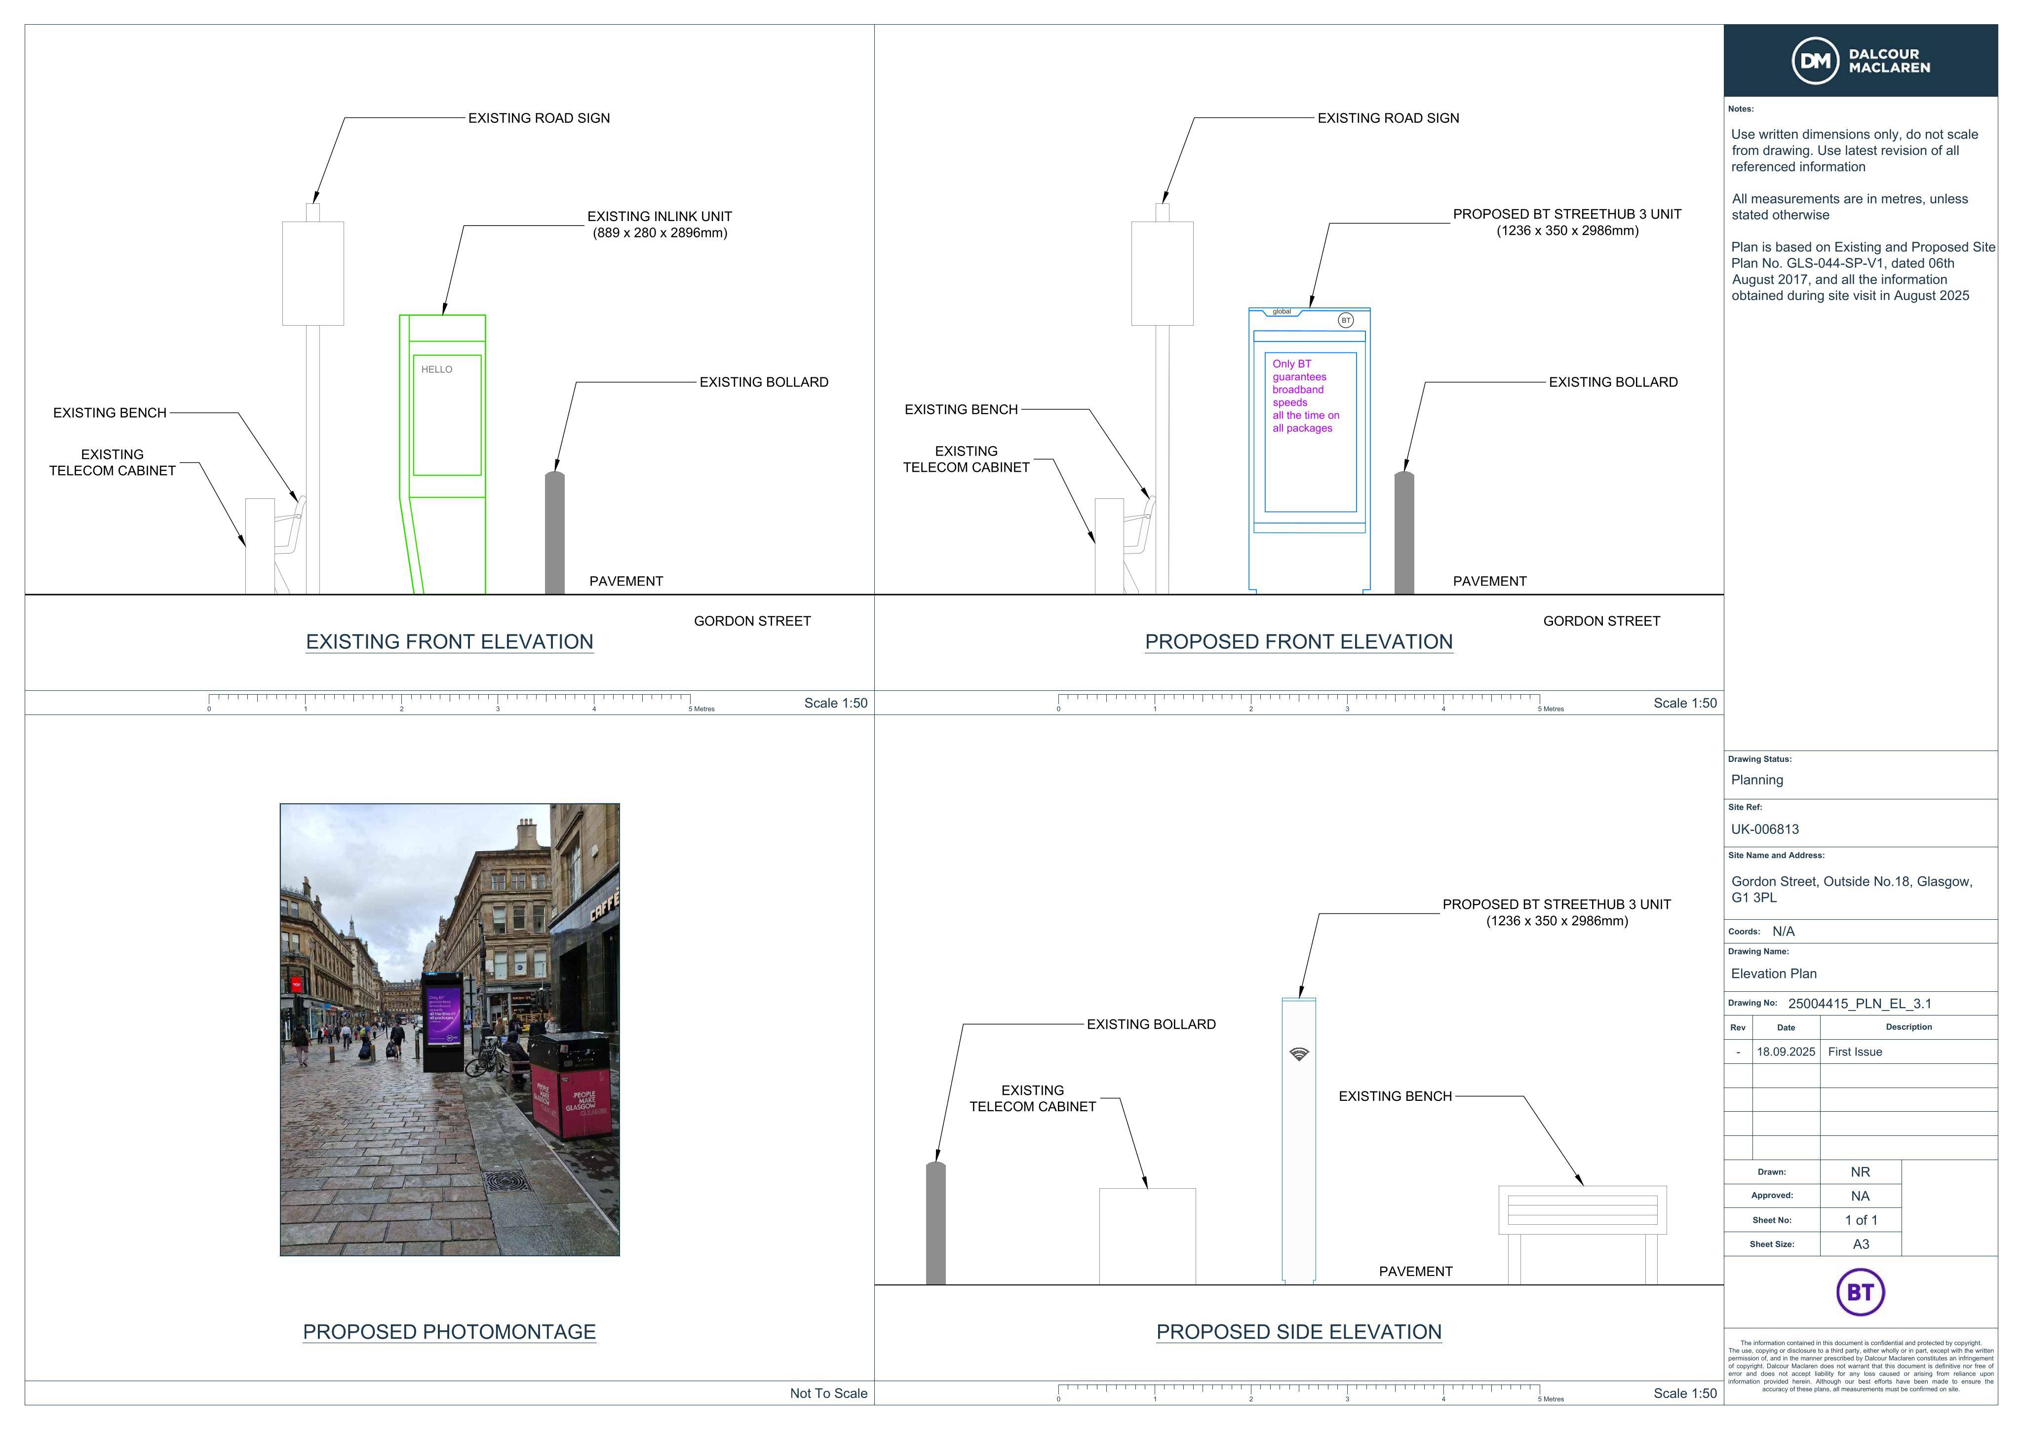
Task: Click the Drawn by value 'NR'
Action: tap(1860, 1173)
